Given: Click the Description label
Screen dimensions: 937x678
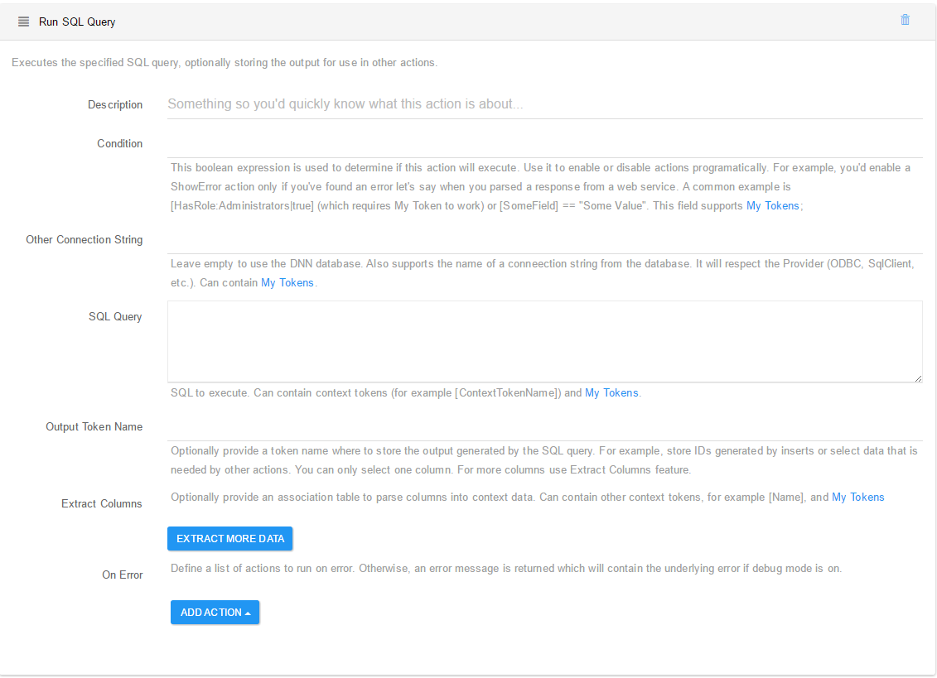Looking at the screenshot, I should point(115,104).
